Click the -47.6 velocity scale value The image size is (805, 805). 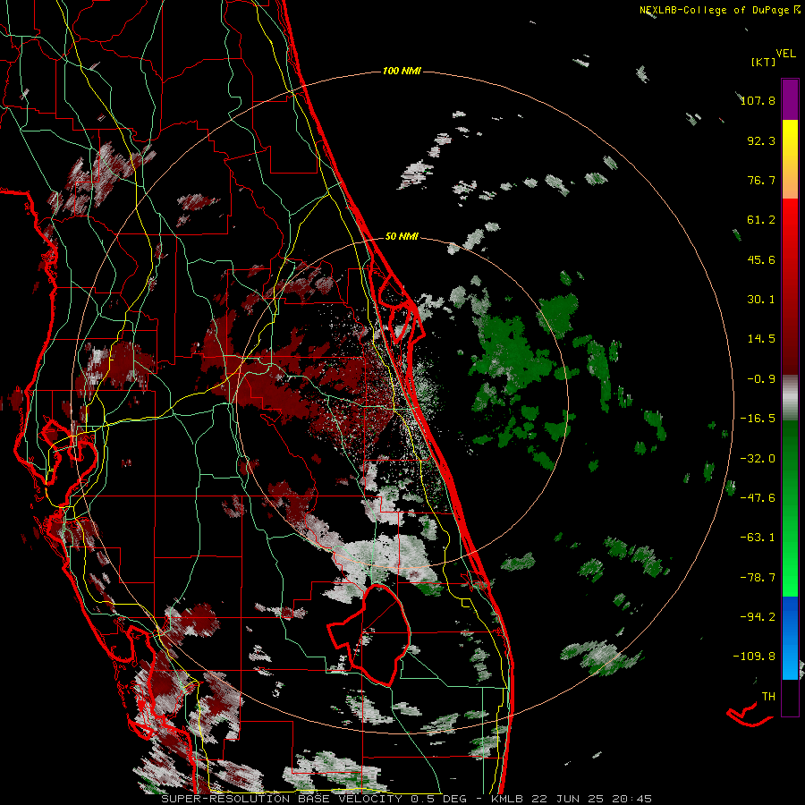pos(758,498)
